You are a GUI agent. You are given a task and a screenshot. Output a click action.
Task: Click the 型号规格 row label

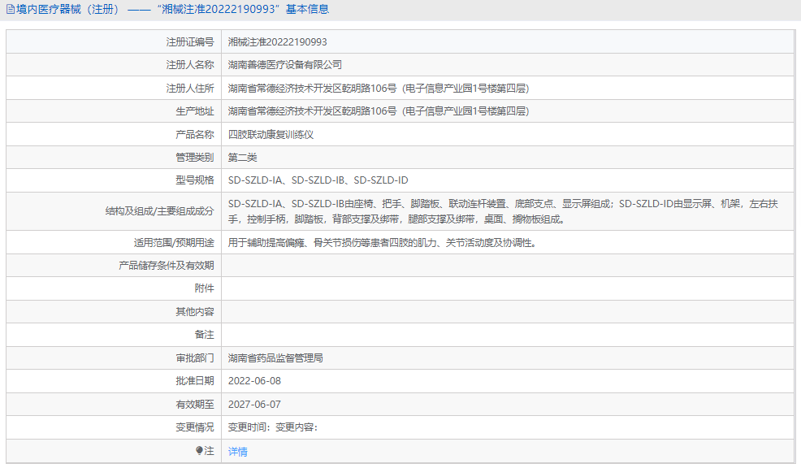tap(195, 180)
